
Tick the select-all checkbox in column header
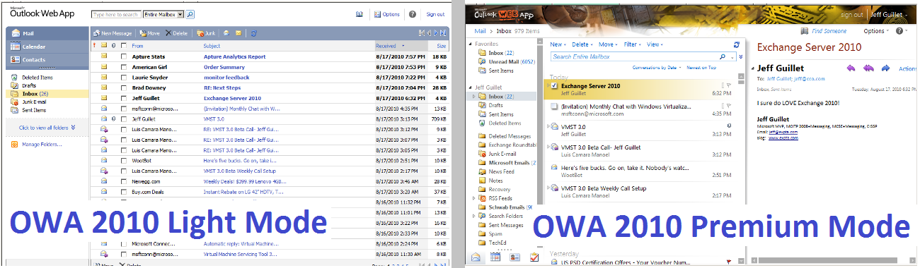(x=124, y=46)
